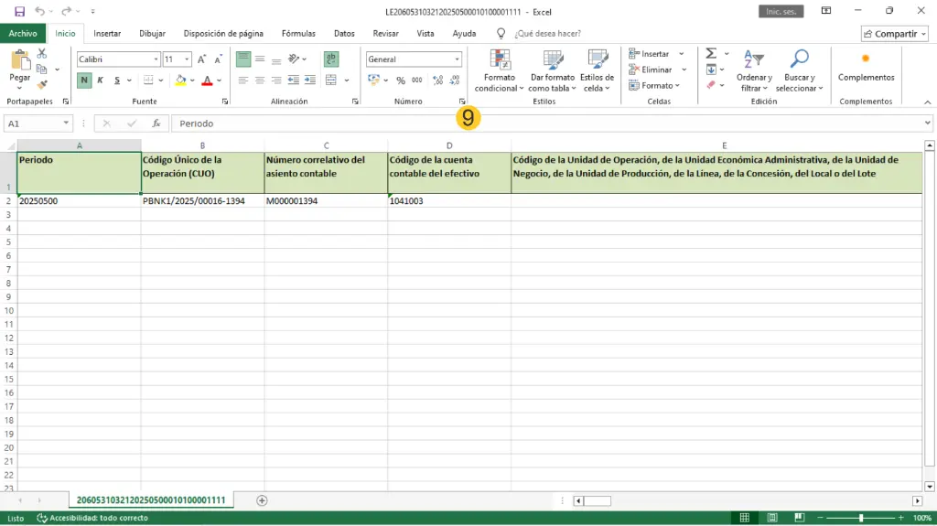Switch to the Fórmulas ribbon tab
Viewport: 937px width, 526px height.
[298, 34]
